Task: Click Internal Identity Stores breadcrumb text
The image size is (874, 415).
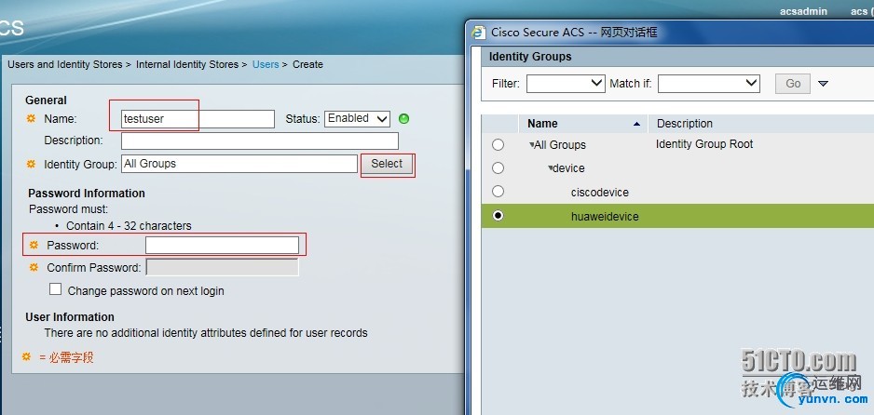Action: 186,64
